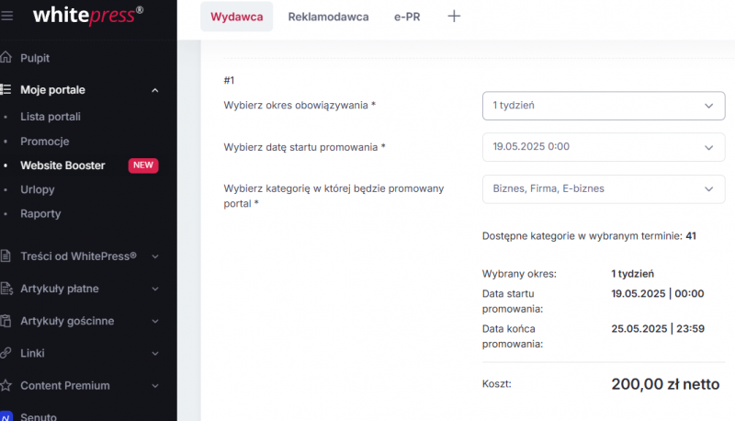Open the promotion start date dropdown
This screenshot has width=735, height=421.
[603, 147]
